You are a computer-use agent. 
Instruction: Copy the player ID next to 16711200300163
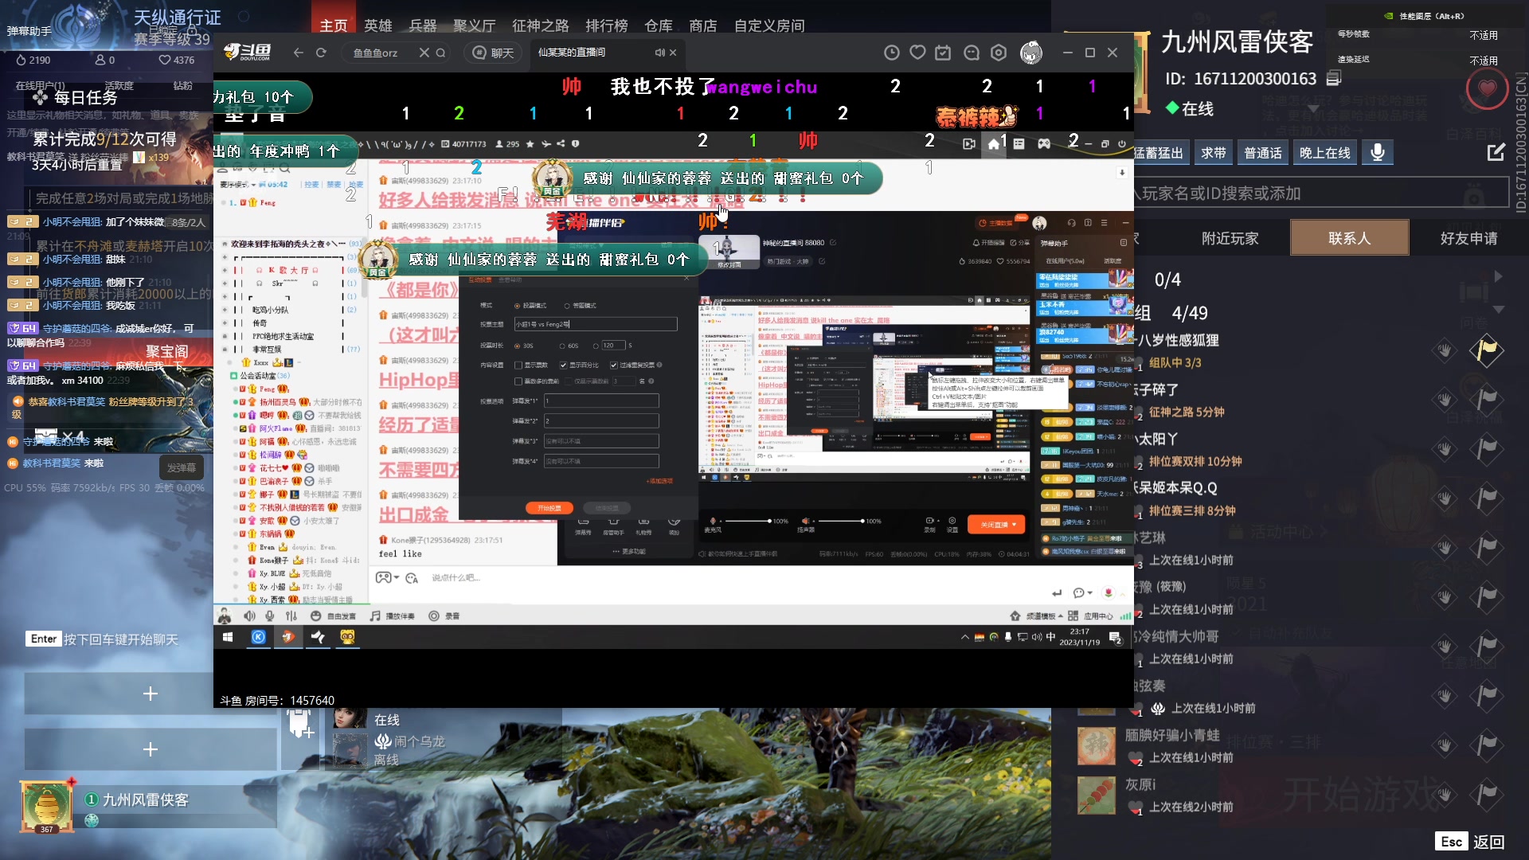tap(1334, 78)
